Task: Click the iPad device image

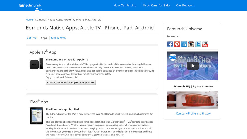Action: coord(36,116)
